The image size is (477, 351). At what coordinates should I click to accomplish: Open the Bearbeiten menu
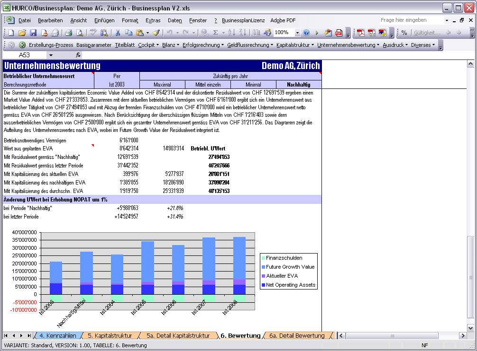[50, 20]
